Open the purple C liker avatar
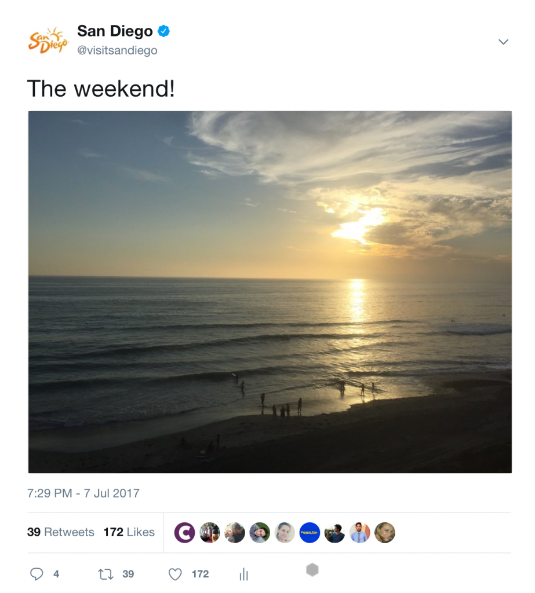This screenshot has width=535, height=593. 184,533
